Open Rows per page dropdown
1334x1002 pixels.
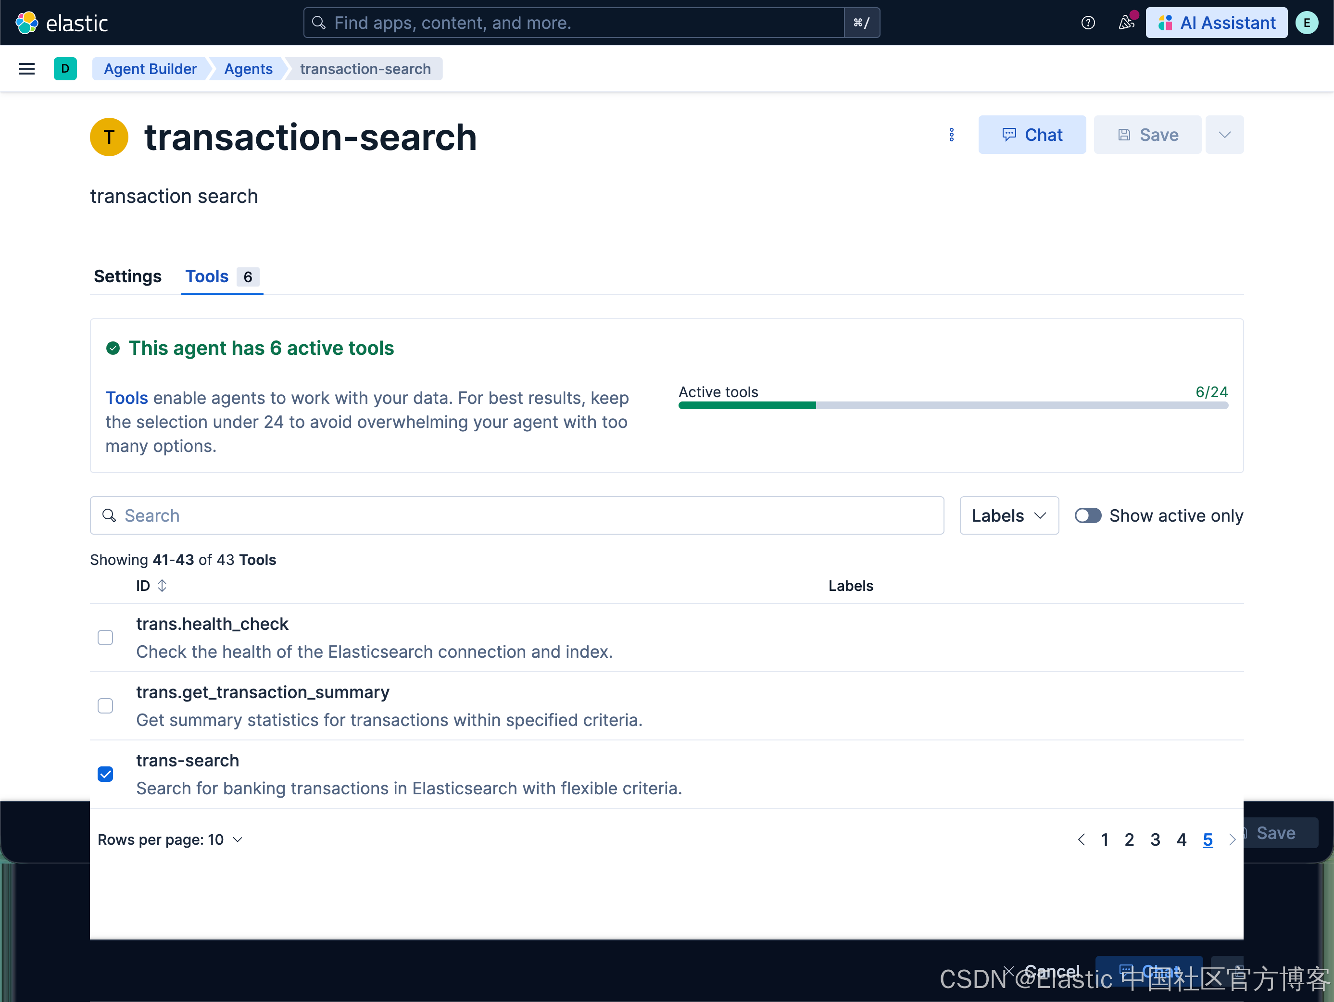coord(170,839)
